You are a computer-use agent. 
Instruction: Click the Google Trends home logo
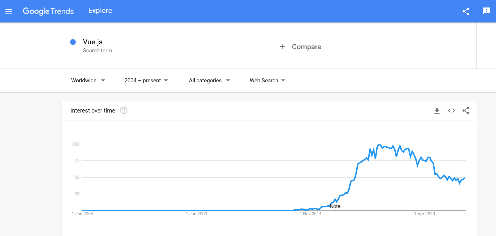(x=48, y=11)
